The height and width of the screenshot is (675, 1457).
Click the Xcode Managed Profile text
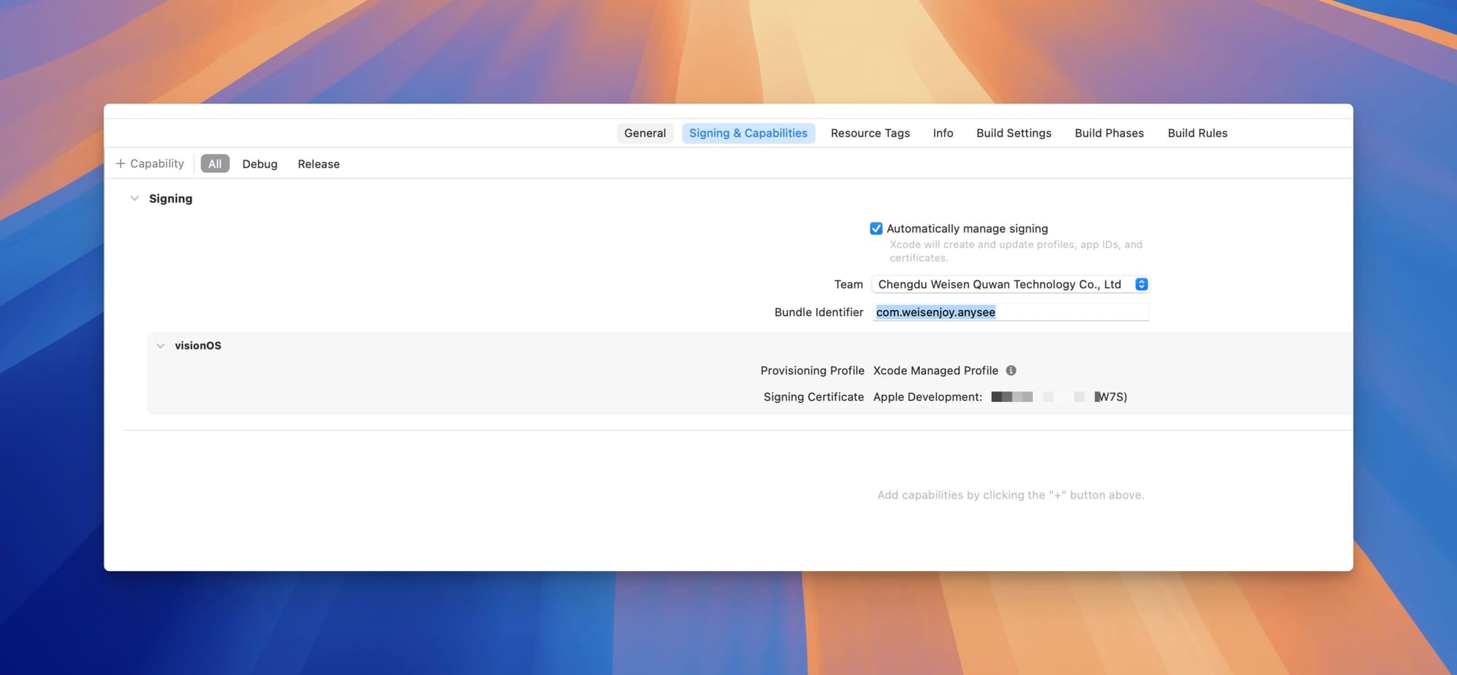coord(935,371)
